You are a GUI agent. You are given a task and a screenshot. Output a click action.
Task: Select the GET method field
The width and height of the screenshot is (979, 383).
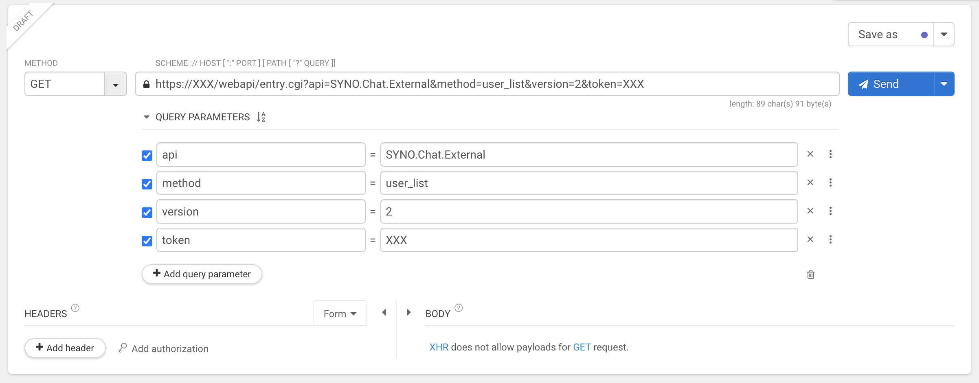coord(65,84)
